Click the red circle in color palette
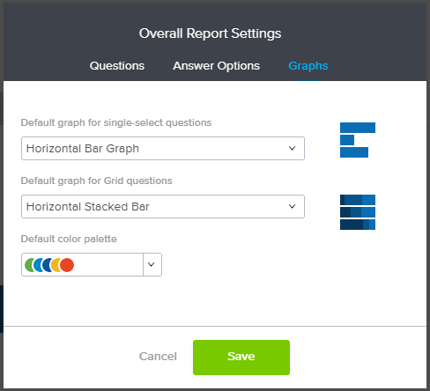The image size is (430, 391). [x=67, y=265]
